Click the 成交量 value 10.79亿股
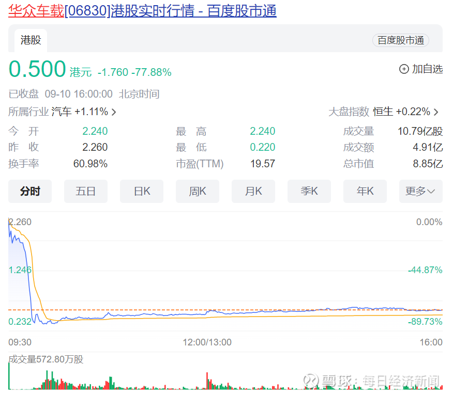This screenshot has height=395, width=453. (x=420, y=131)
